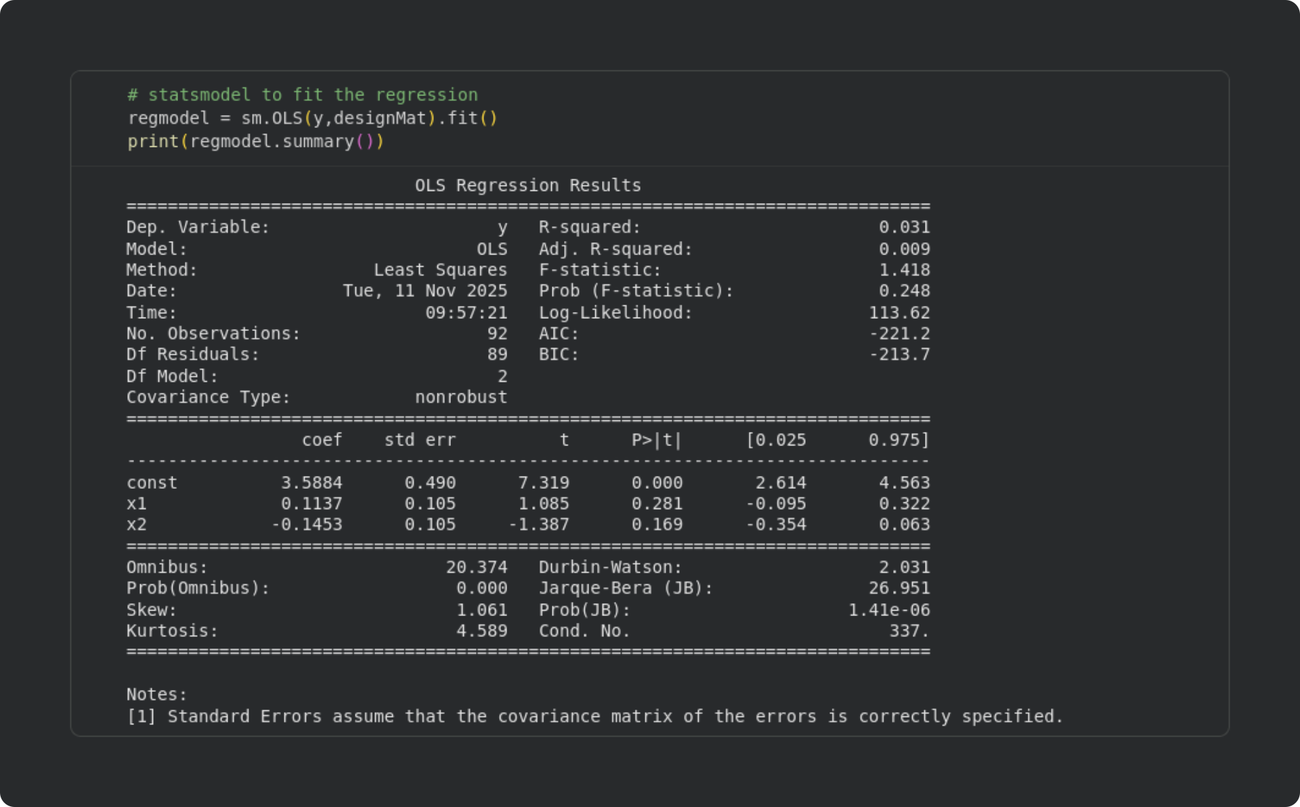Click the print regmodel.summary code line
This screenshot has width=1300, height=807.
(x=255, y=141)
